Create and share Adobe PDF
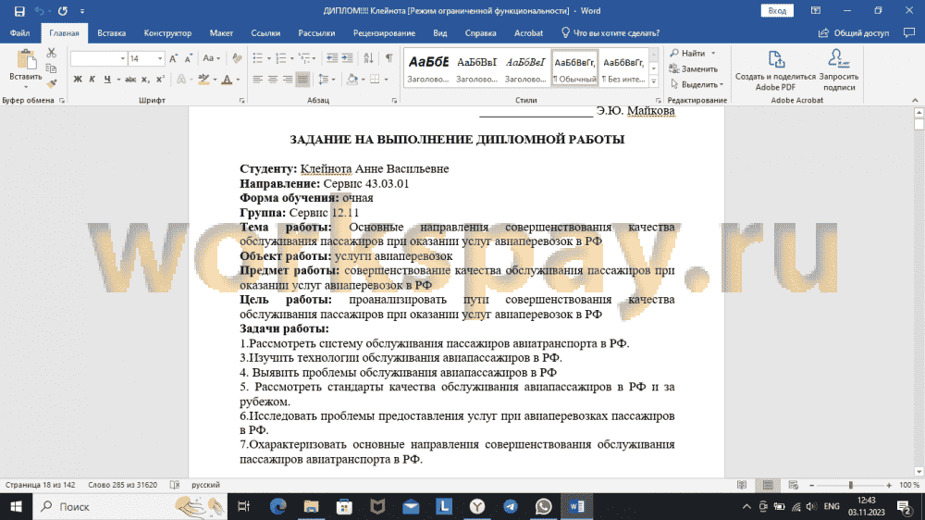The image size is (925, 520). (775, 70)
